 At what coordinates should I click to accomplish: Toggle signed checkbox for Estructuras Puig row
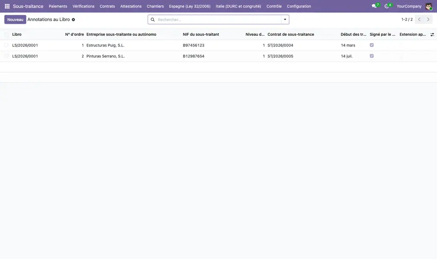point(372,45)
